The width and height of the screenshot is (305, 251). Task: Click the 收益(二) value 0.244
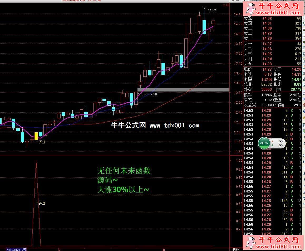267,105
